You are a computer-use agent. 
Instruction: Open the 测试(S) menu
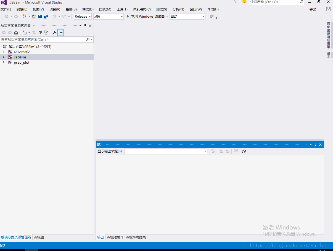point(162,9)
